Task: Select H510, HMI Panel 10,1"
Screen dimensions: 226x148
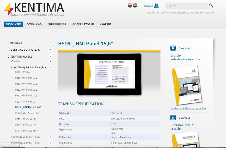Action: coord(26,78)
